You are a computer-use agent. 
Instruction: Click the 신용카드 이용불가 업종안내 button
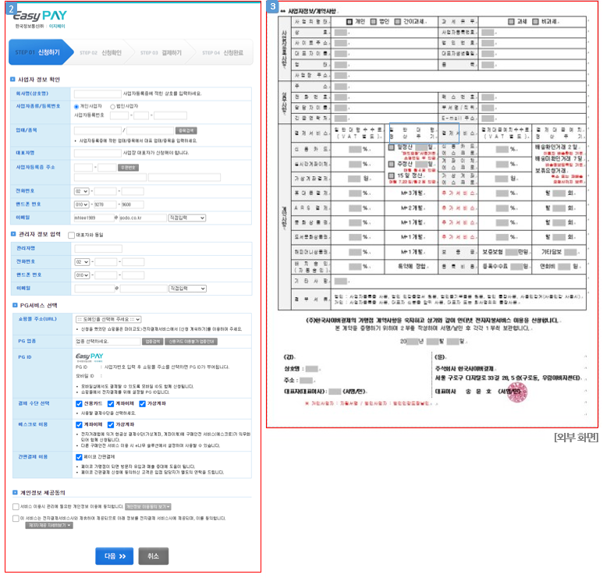(x=191, y=342)
